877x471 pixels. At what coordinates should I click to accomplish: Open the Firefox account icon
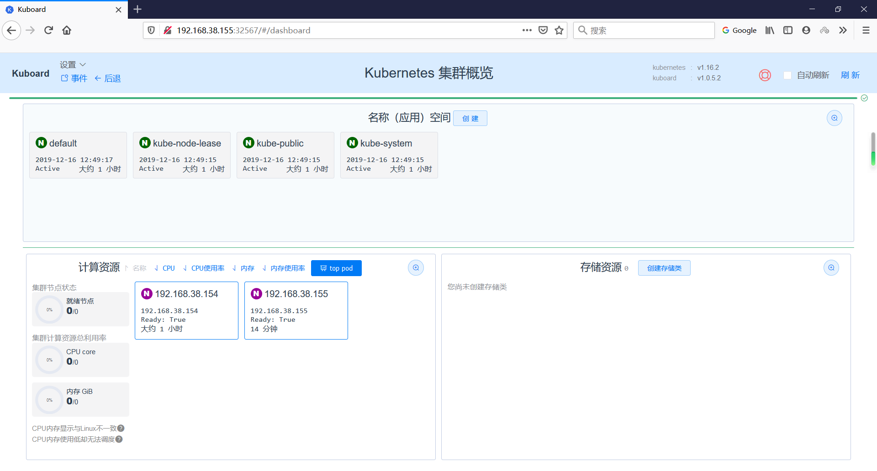pos(806,31)
